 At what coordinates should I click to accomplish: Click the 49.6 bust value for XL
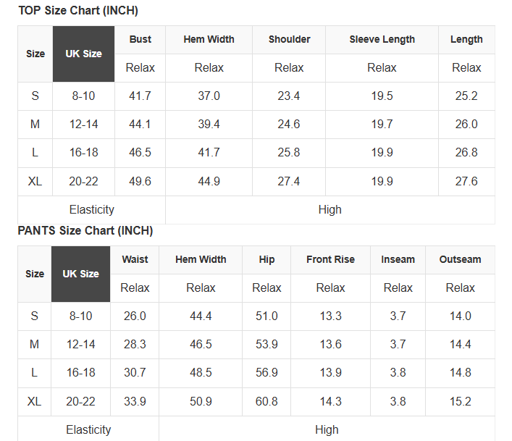pyautogui.click(x=139, y=181)
